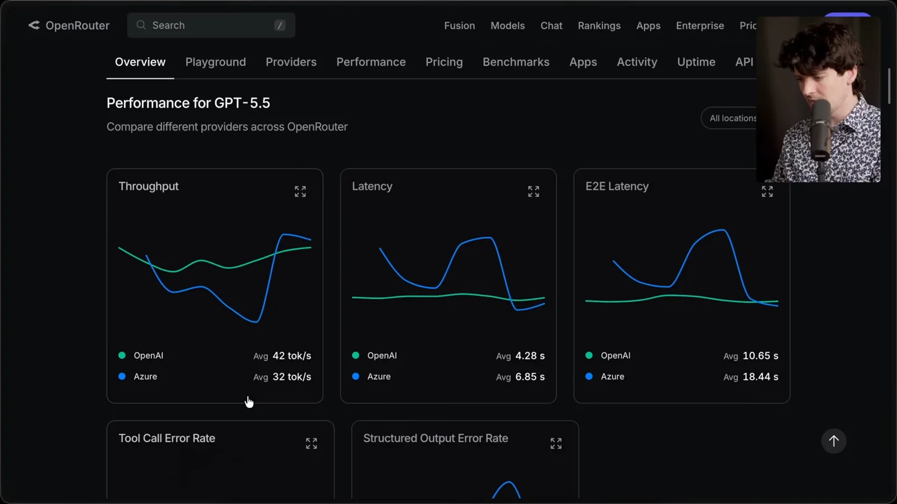
Task: Toggle Azure series in E2E Latency legend
Action: tap(605, 376)
